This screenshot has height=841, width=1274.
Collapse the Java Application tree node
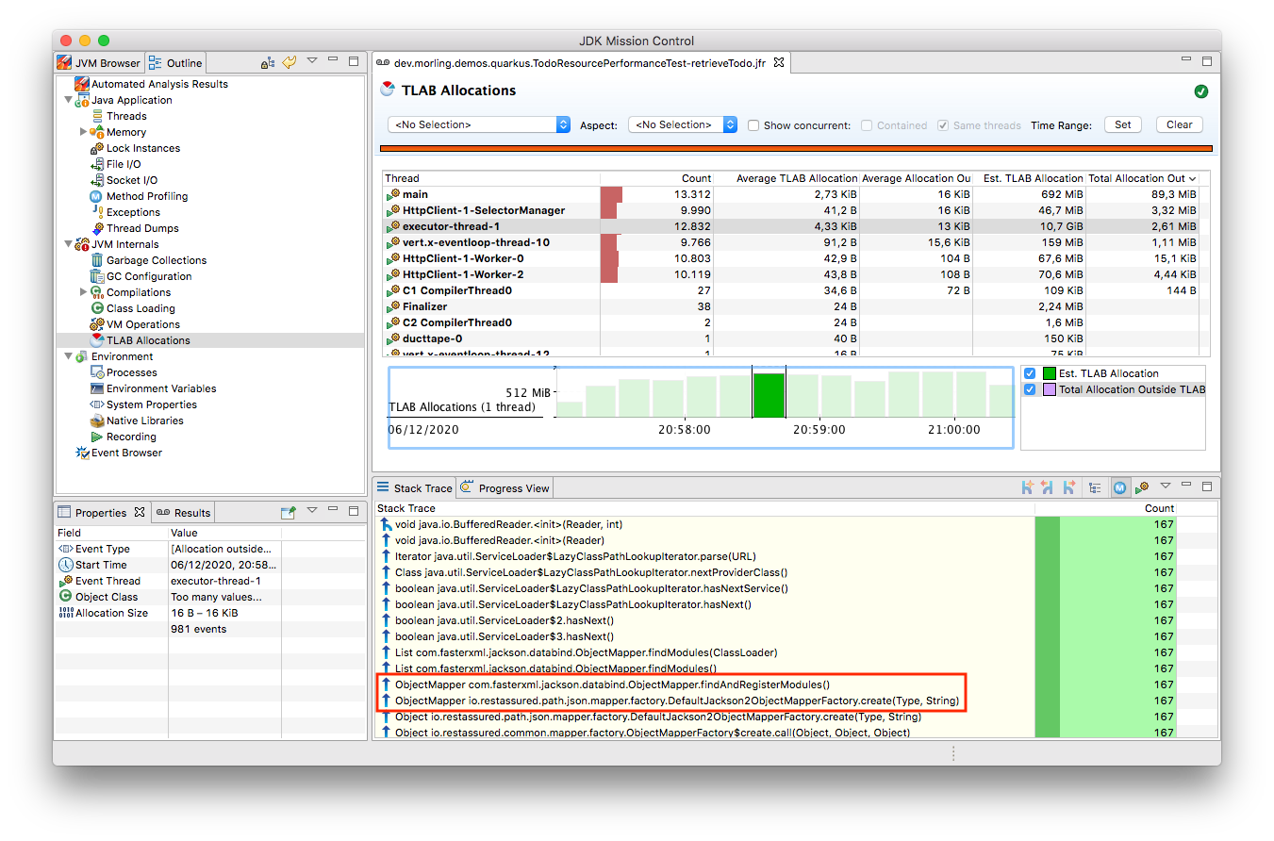point(68,100)
